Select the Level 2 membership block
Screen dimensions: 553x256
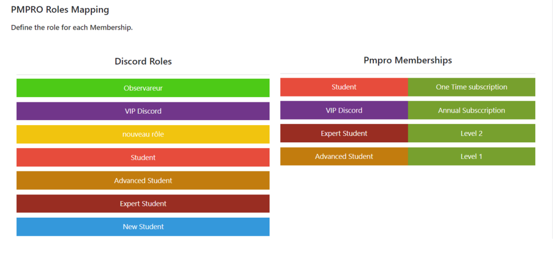[x=471, y=133]
